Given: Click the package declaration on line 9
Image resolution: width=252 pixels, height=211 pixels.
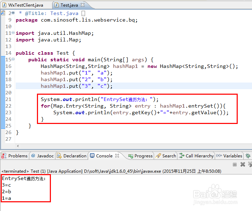Looking at the screenshot, I should click(x=77, y=20).
